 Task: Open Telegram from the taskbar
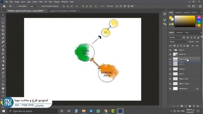click(91, 111)
